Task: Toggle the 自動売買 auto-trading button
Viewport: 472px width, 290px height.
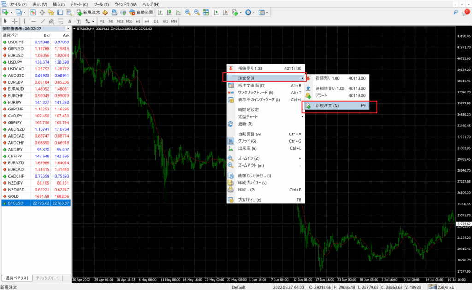Action: [x=141, y=12]
